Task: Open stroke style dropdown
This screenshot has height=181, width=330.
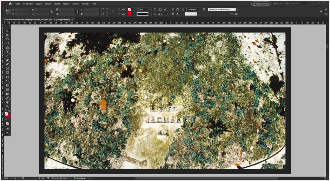Action: click(150, 14)
